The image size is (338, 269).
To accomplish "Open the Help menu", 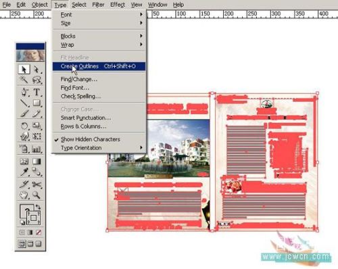I will click(x=178, y=5).
